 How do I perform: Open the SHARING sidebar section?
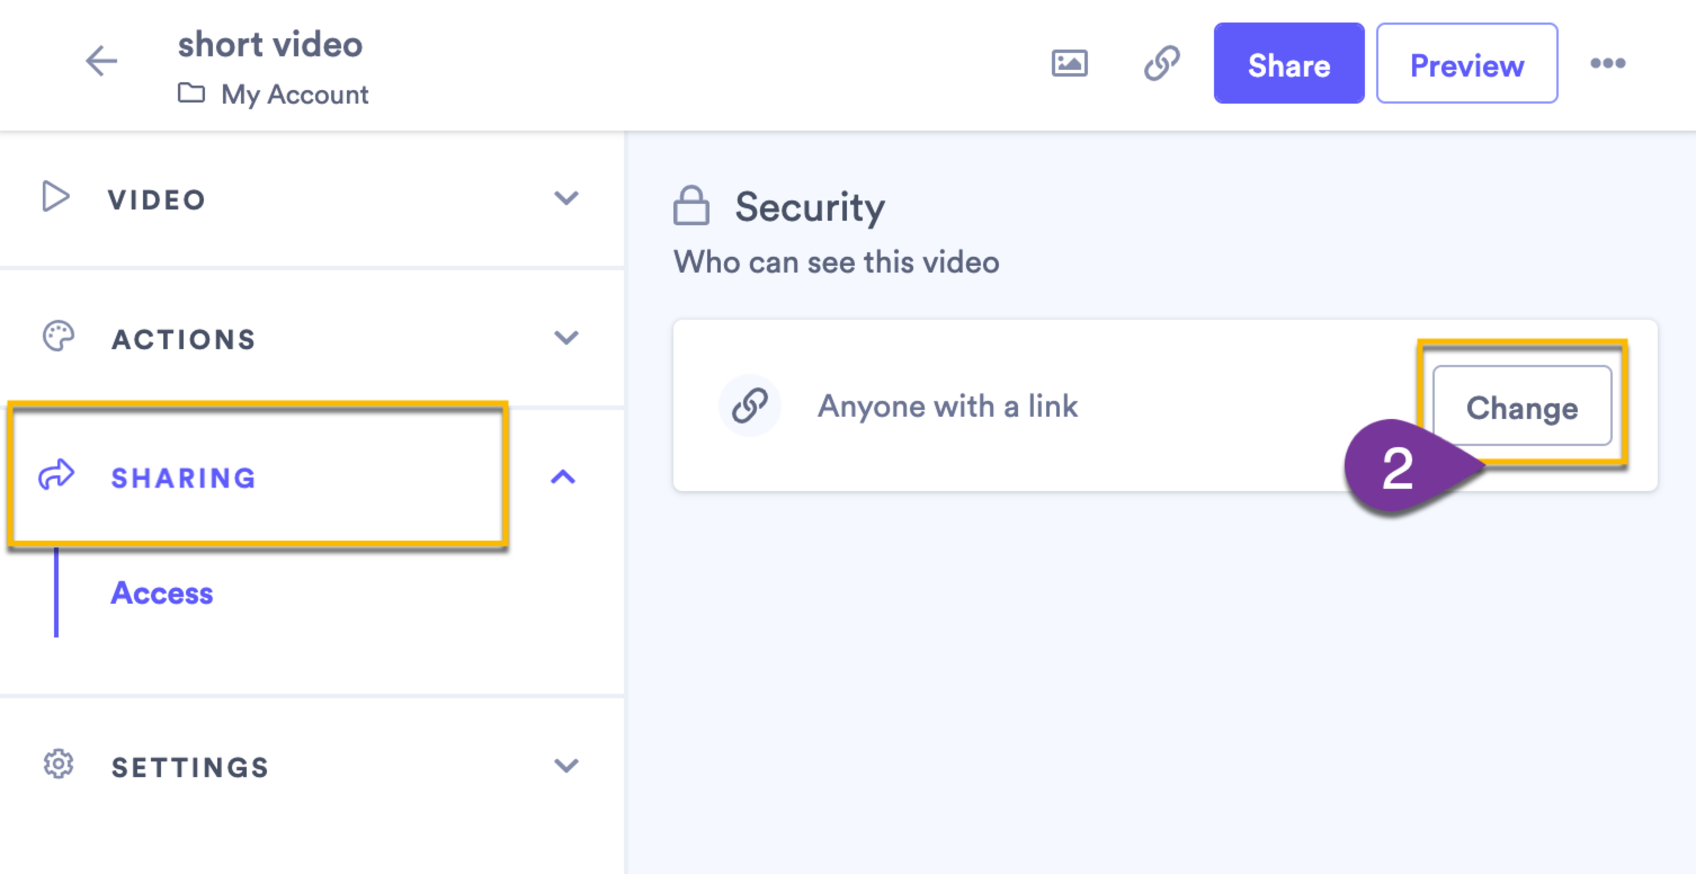tap(183, 478)
